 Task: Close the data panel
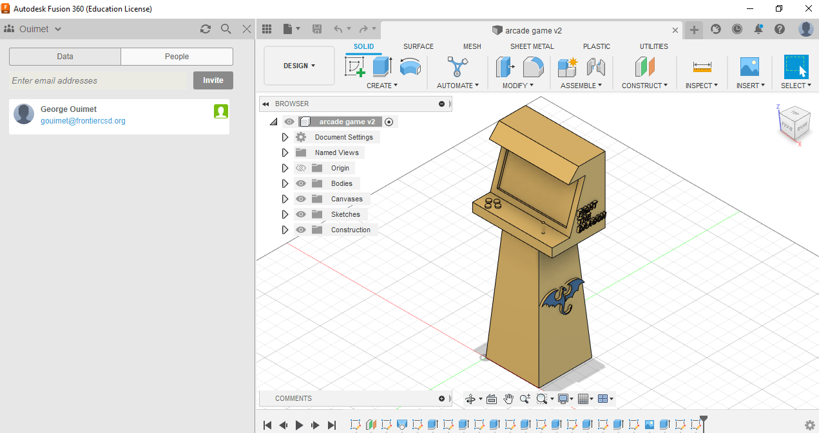tap(247, 29)
